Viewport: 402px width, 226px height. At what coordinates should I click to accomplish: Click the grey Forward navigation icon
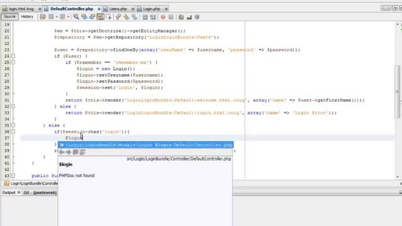click(62, 17)
